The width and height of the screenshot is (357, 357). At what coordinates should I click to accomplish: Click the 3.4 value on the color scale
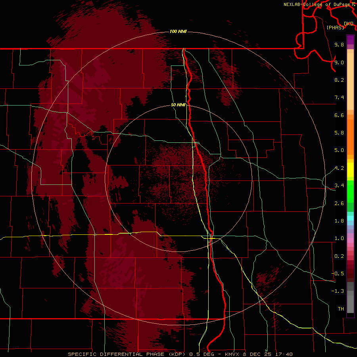tap(339, 186)
